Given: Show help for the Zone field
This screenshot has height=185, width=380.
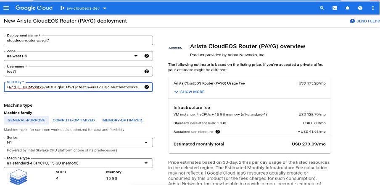Looking at the screenshot, I should click(146, 56).
